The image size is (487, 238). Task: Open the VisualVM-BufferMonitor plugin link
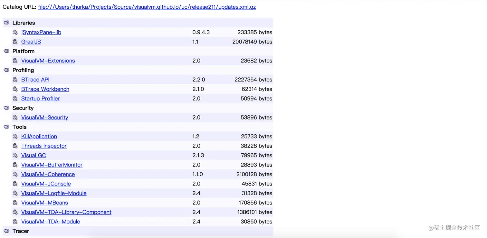[x=52, y=165]
